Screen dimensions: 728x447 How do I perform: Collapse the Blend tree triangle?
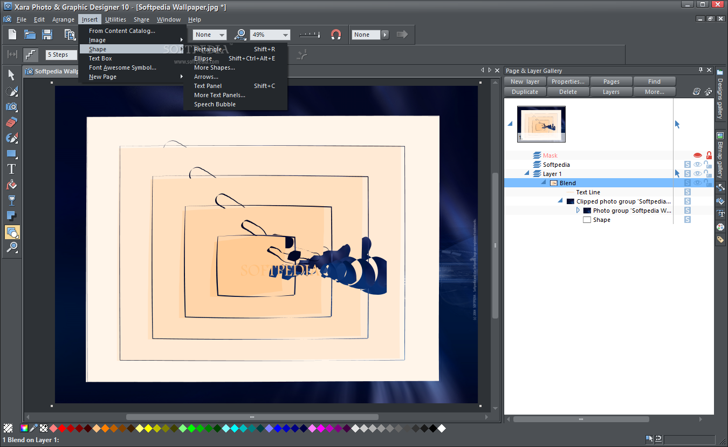click(544, 183)
